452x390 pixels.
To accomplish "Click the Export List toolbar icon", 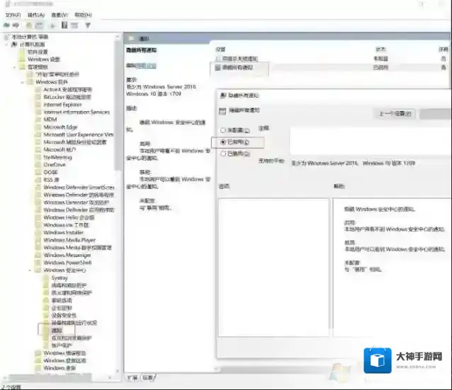I will point(52,25).
